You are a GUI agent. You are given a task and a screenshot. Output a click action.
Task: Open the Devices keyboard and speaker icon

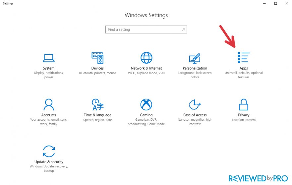pyautogui.click(x=97, y=58)
